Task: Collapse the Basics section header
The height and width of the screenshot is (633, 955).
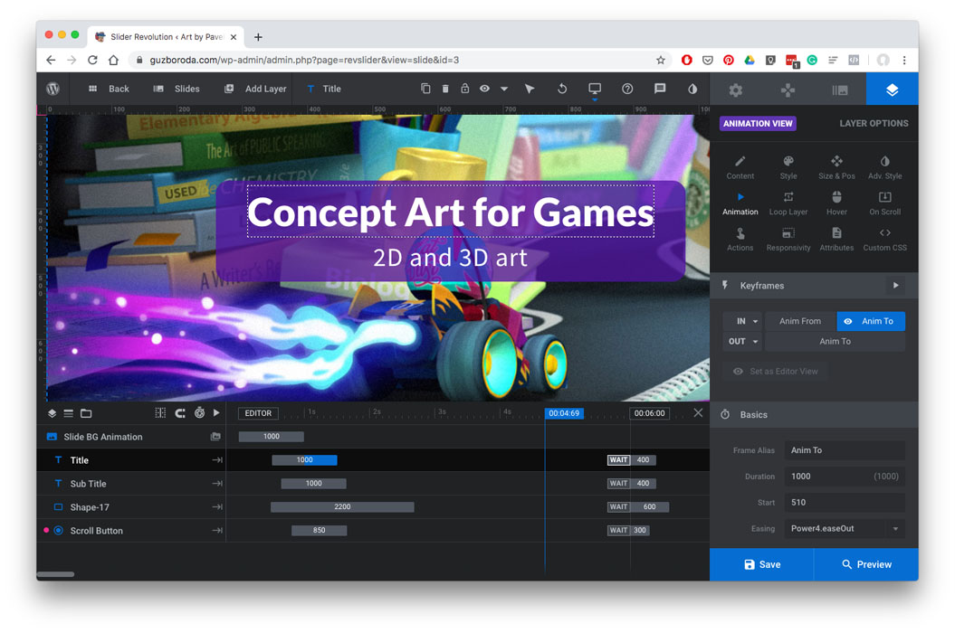Action: click(815, 414)
